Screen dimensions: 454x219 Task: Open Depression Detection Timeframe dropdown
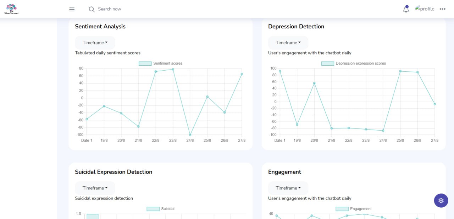pyautogui.click(x=288, y=43)
